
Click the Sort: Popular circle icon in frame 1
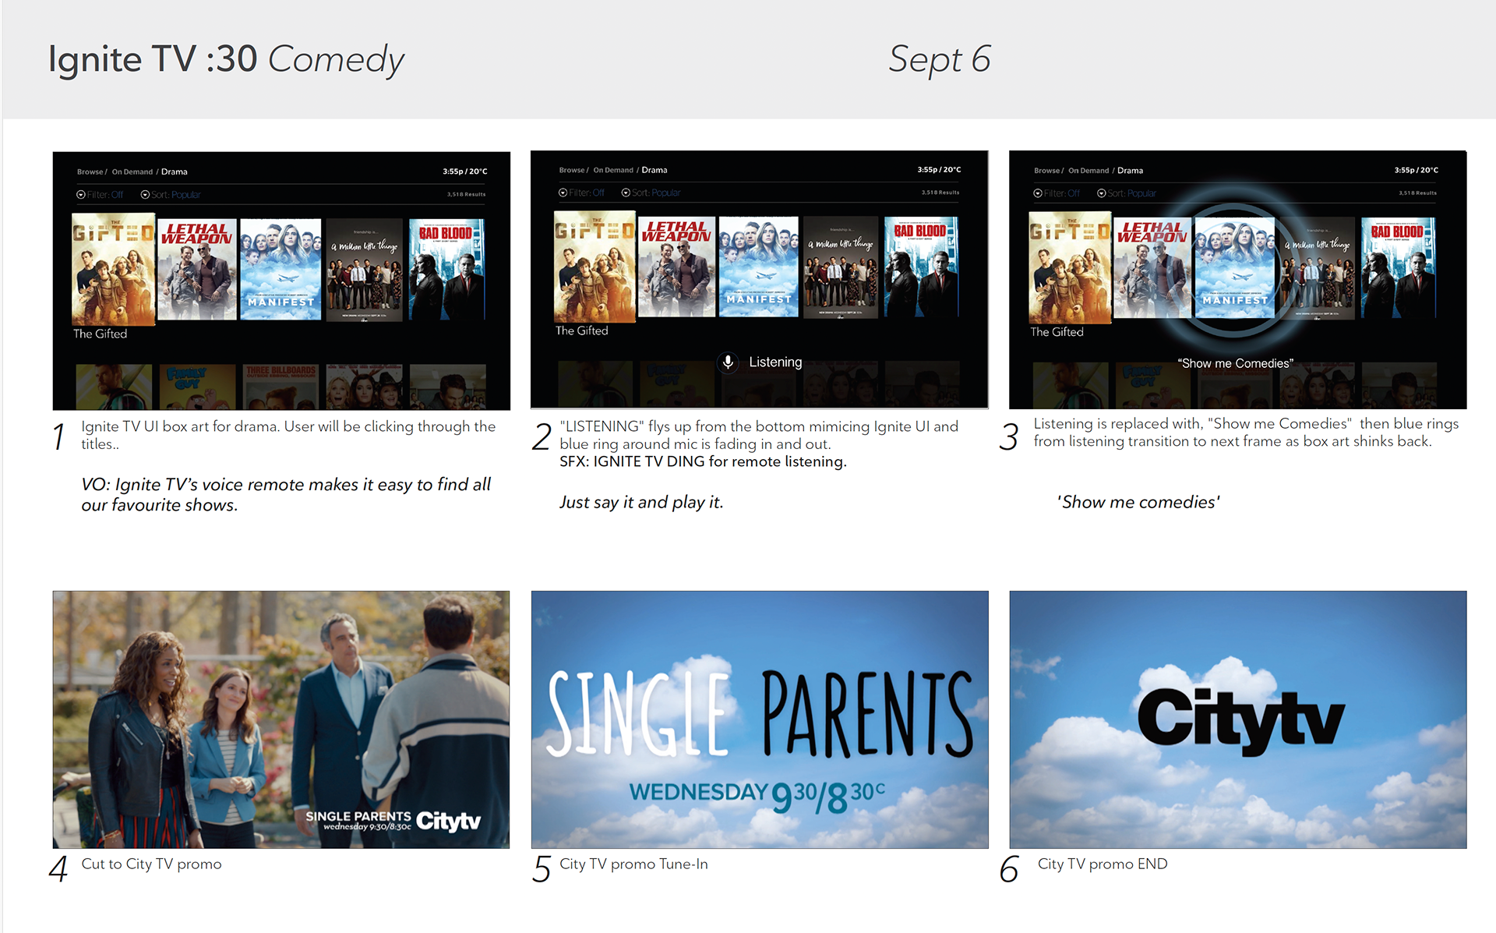click(x=145, y=195)
